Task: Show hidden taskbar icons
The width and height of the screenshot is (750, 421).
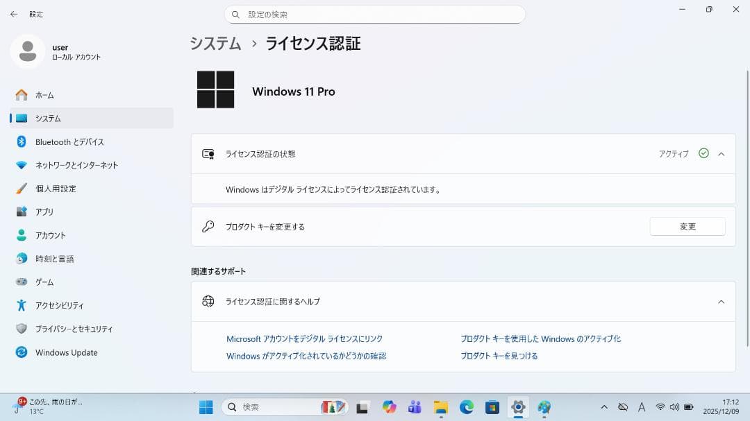Action: point(604,407)
